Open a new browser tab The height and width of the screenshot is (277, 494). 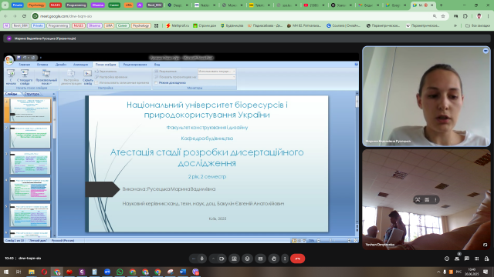[441, 5]
